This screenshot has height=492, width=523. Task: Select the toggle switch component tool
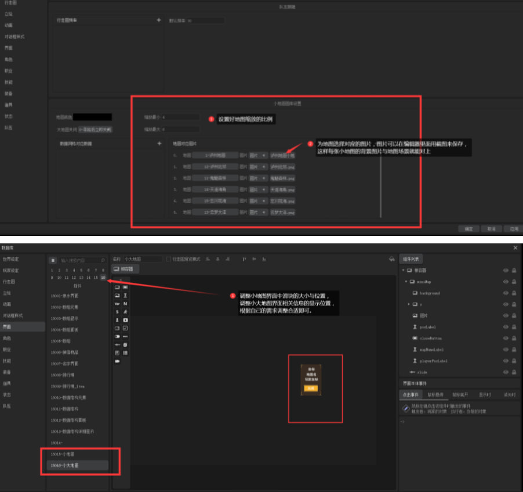(x=117, y=336)
